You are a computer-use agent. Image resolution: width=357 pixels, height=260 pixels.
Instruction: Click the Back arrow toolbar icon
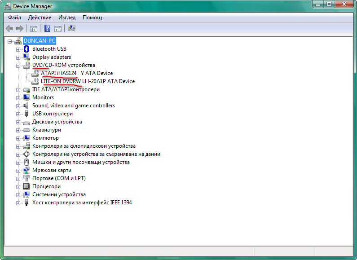pyautogui.click(x=9, y=28)
